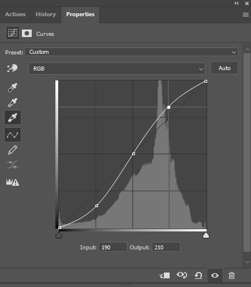Open the Preset dropdown showing Custom
Image resolution: width=251 pixels, height=287 pixels.
[x=132, y=52]
